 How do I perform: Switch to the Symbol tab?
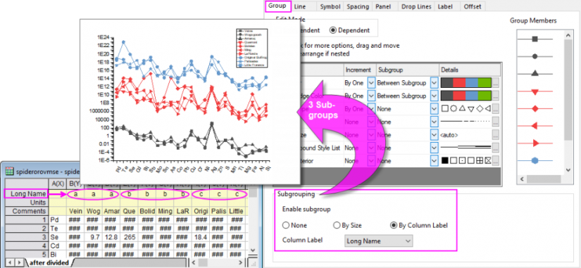click(x=330, y=6)
